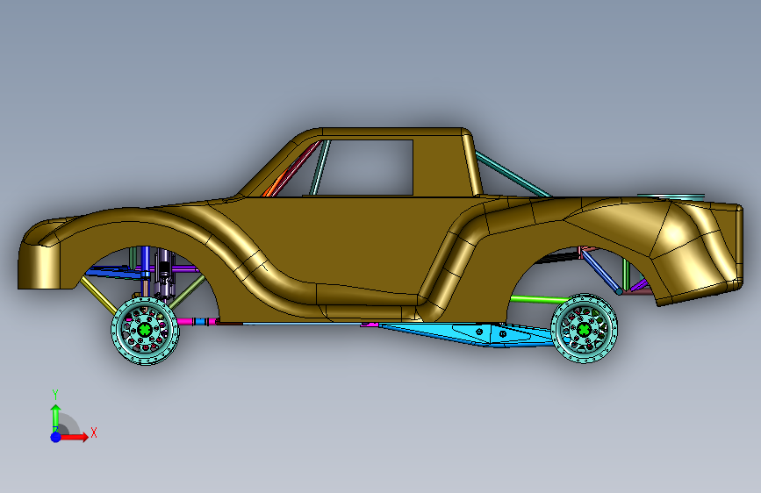This screenshot has width=761, height=493.
Task: Select the car roof panel
Action: 392,132
